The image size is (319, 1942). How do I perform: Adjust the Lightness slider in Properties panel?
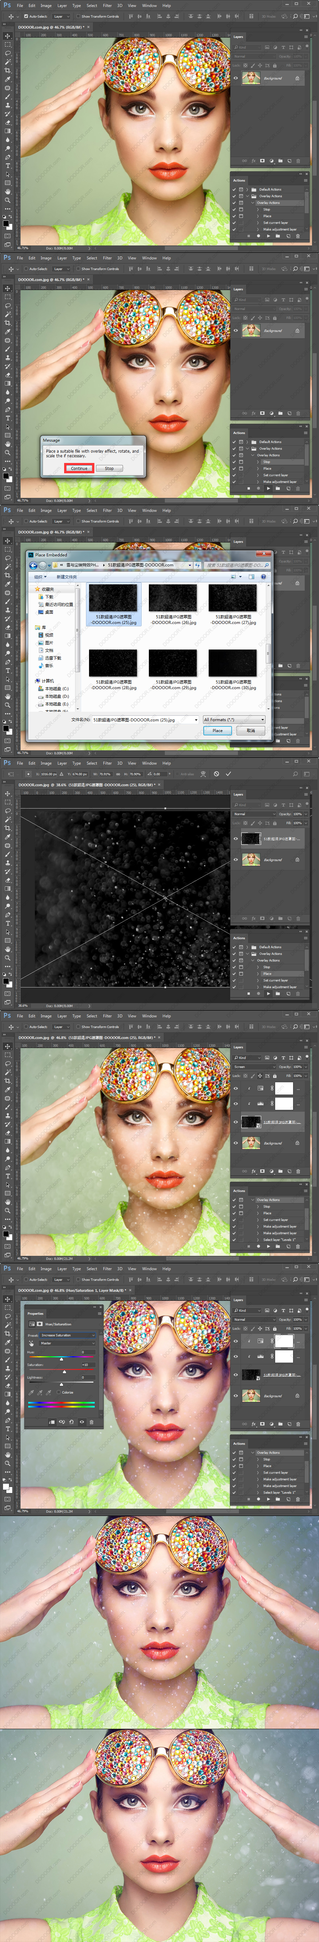[62, 1384]
